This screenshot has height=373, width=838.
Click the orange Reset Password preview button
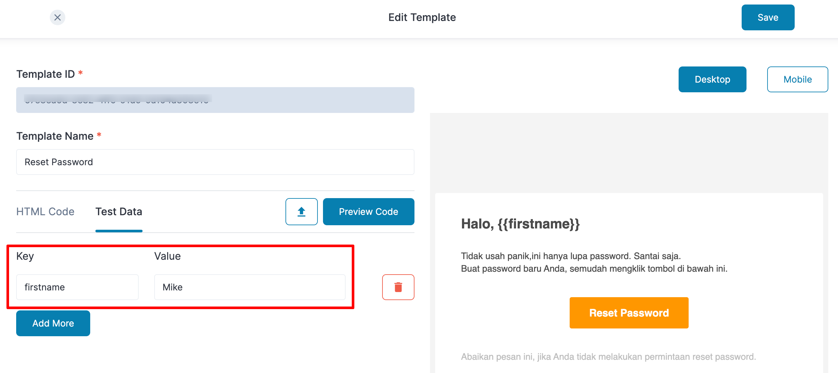click(x=628, y=313)
